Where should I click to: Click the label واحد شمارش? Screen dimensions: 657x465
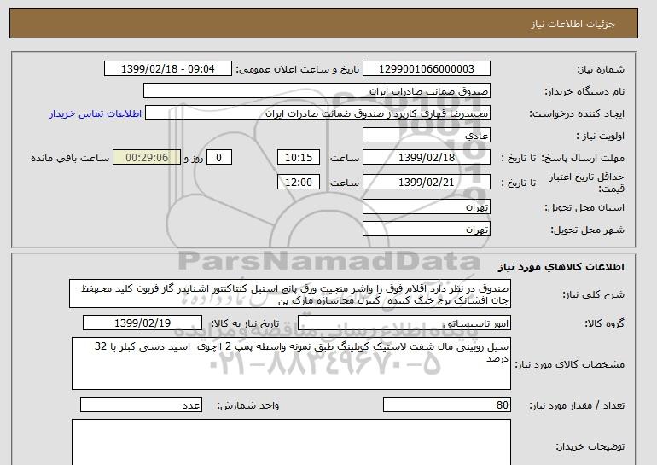tap(248, 405)
